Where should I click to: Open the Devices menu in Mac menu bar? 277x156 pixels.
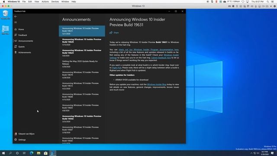pos(55,2)
